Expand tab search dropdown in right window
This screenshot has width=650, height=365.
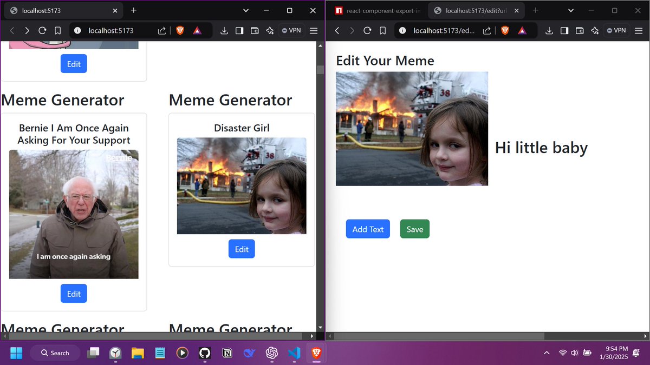click(570, 10)
